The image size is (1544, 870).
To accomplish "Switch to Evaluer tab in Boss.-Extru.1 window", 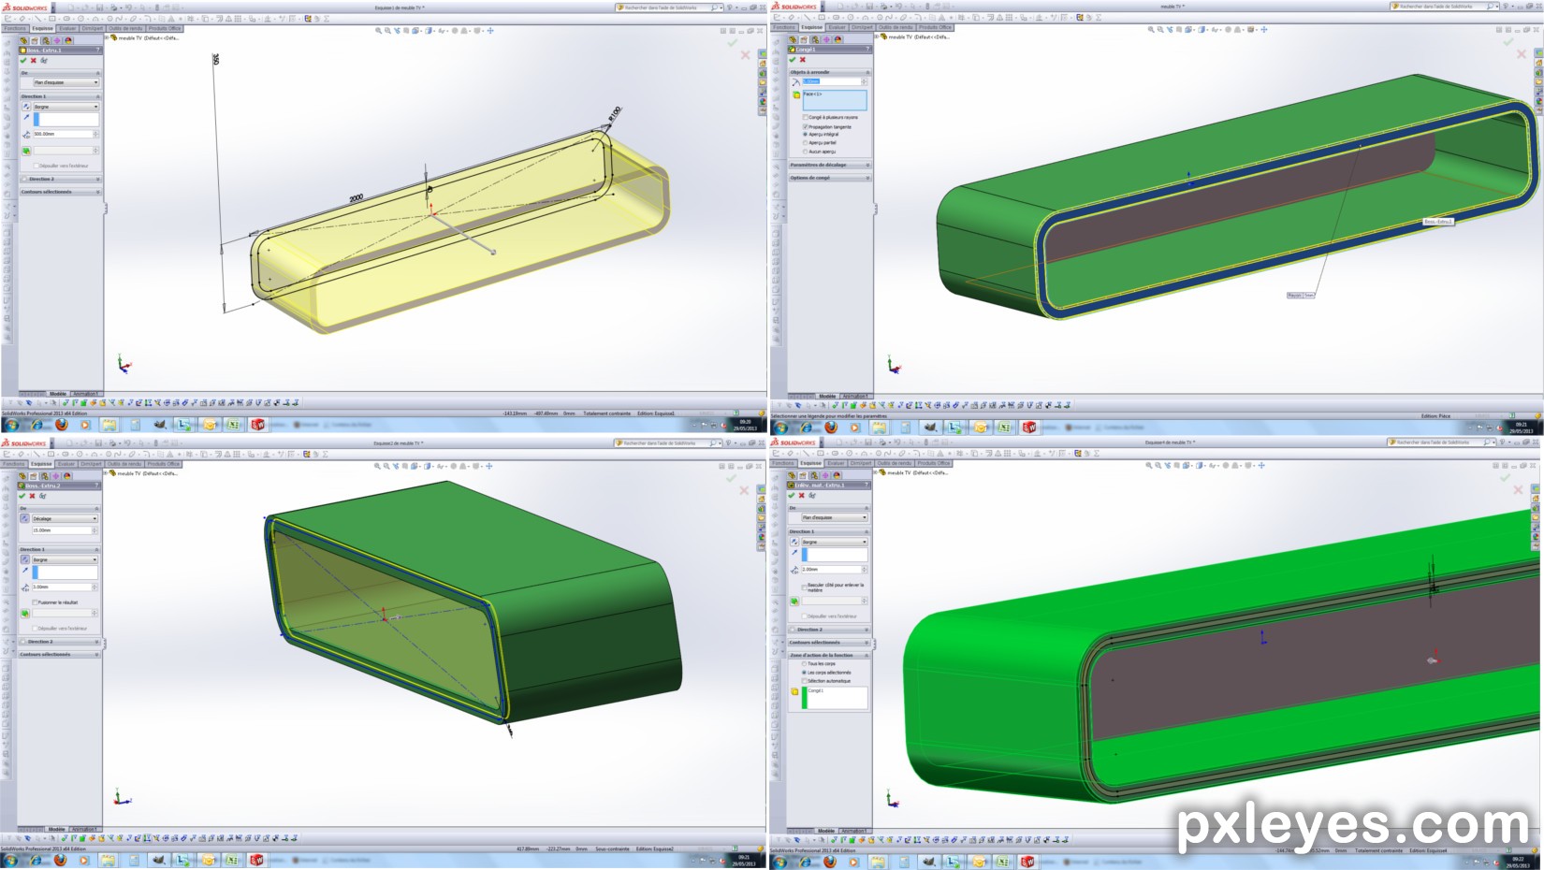I will coord(67,28).
